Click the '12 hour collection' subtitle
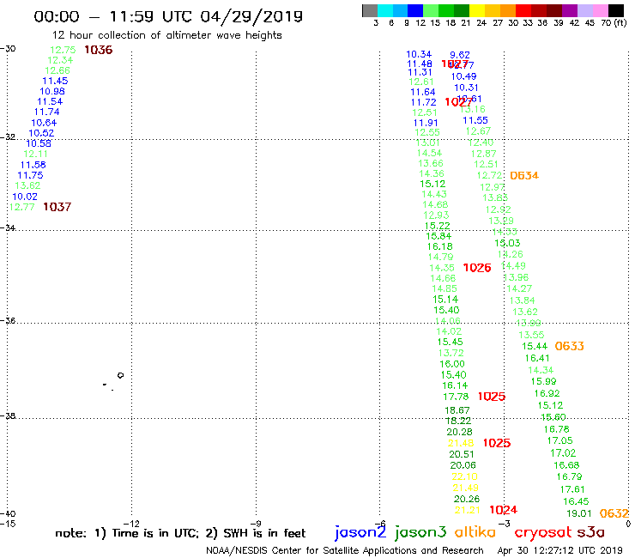 click(166, 35)
